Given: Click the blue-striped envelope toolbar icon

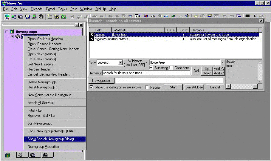Looking at the screenshot, I should pos(210,16).
